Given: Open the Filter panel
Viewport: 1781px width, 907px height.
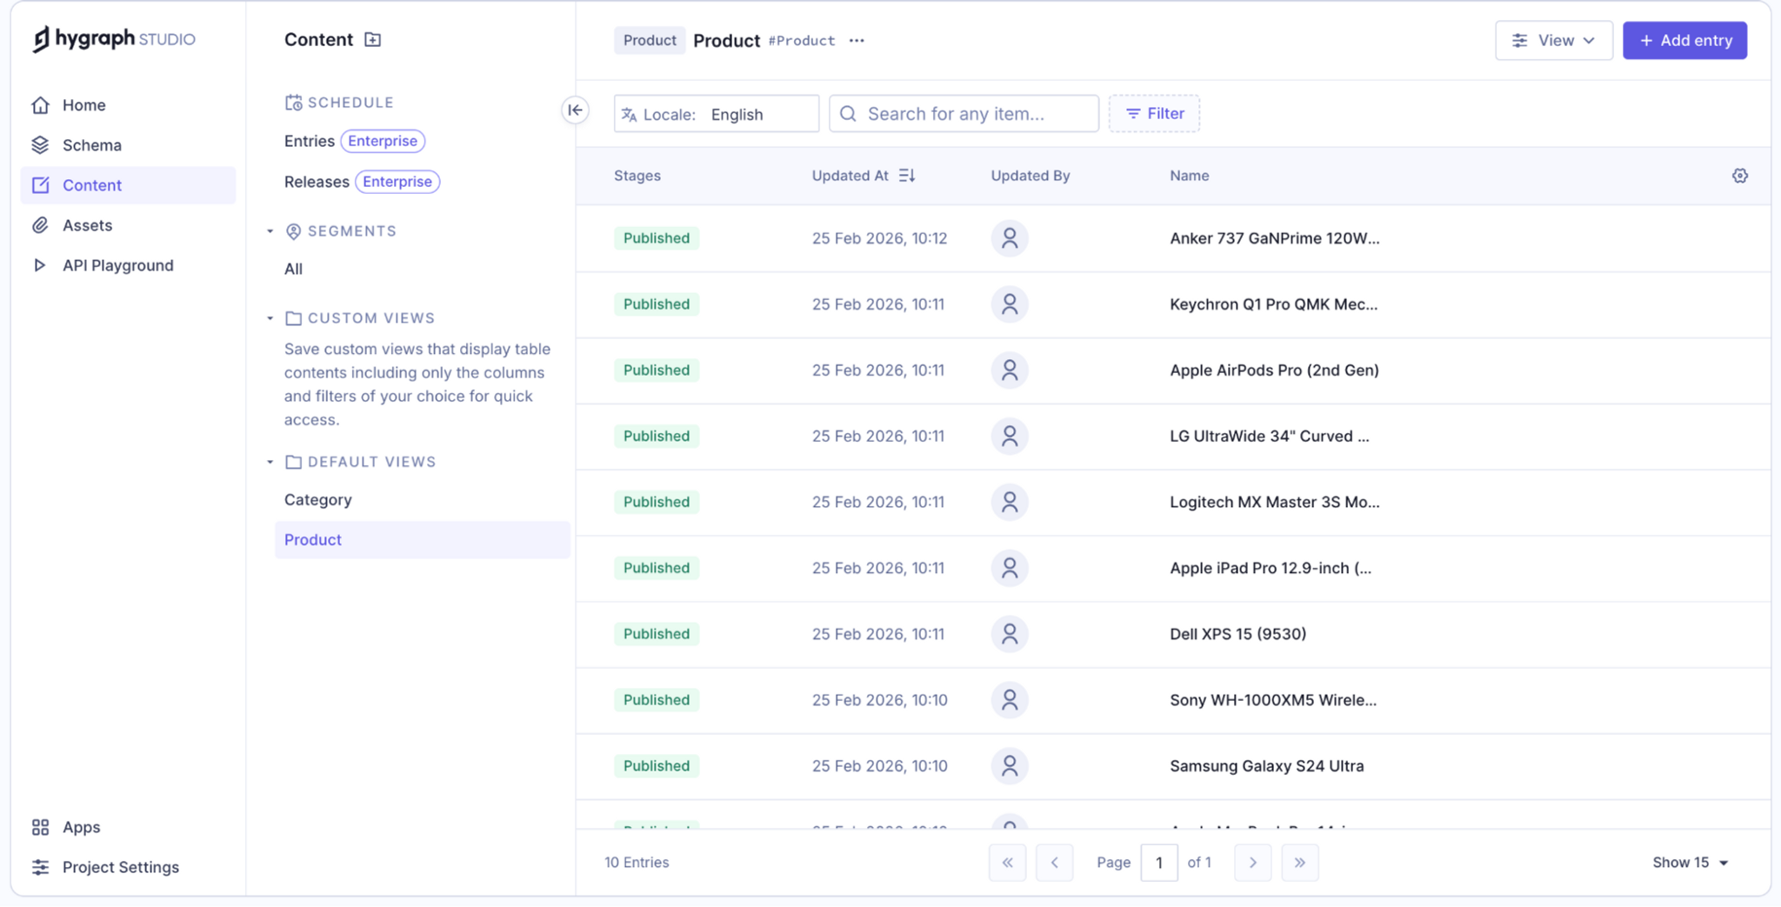Looking at the screenshot, I should point(1154,113).
